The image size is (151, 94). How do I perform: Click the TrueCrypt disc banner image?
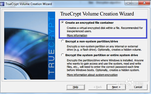[29, 46]
